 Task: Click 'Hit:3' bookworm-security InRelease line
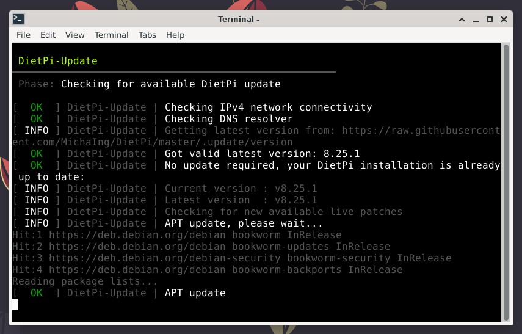coord(232,258)
